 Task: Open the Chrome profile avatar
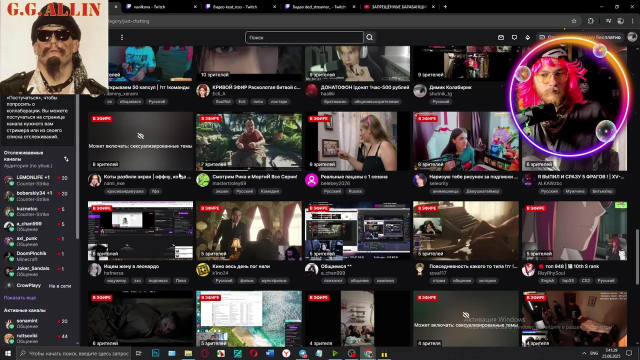tap(620, 21)
